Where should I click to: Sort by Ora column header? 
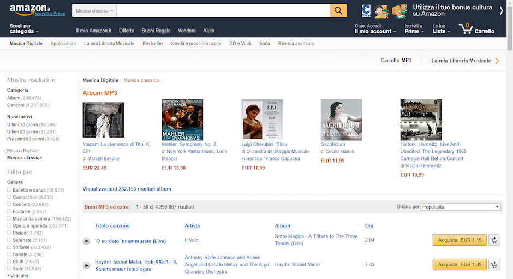click(369, 225)
